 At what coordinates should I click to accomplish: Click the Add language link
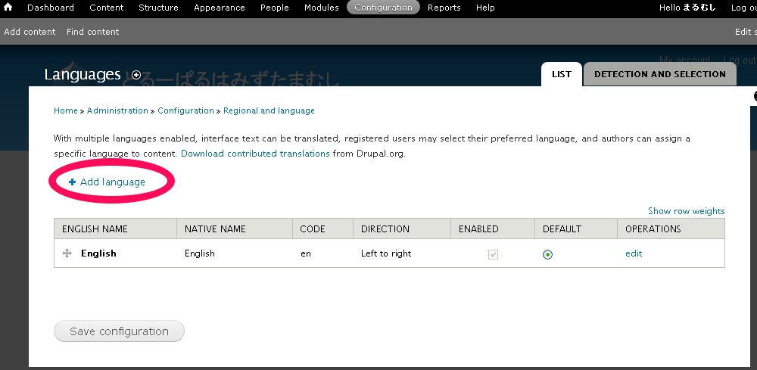(x=112, y=182)
